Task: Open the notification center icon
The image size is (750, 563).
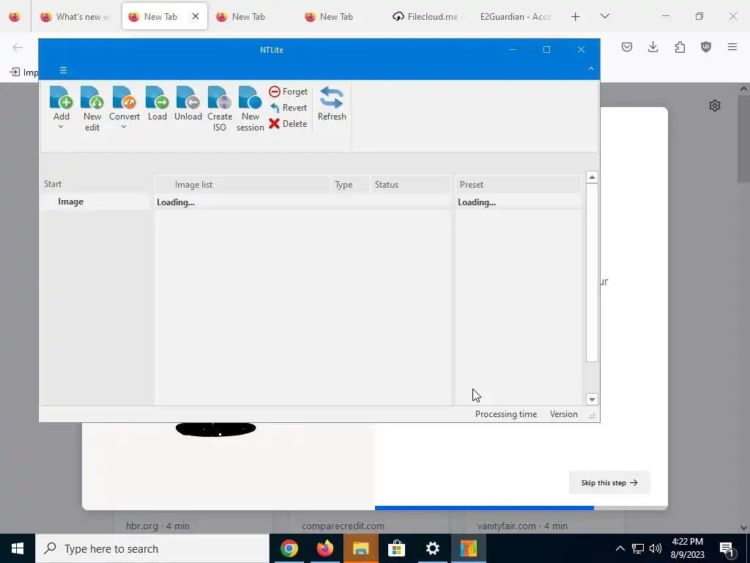Action: [x=727, y=548]
